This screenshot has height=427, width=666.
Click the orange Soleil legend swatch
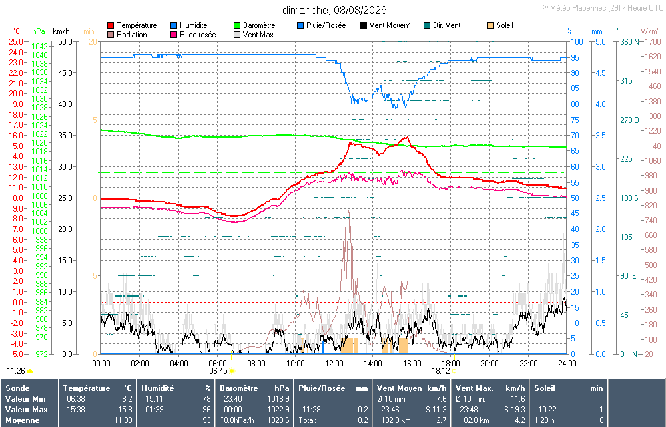click(x=490, y=25)
